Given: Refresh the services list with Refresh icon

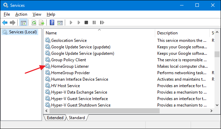Looking at the screenshot, I should 34,22.
